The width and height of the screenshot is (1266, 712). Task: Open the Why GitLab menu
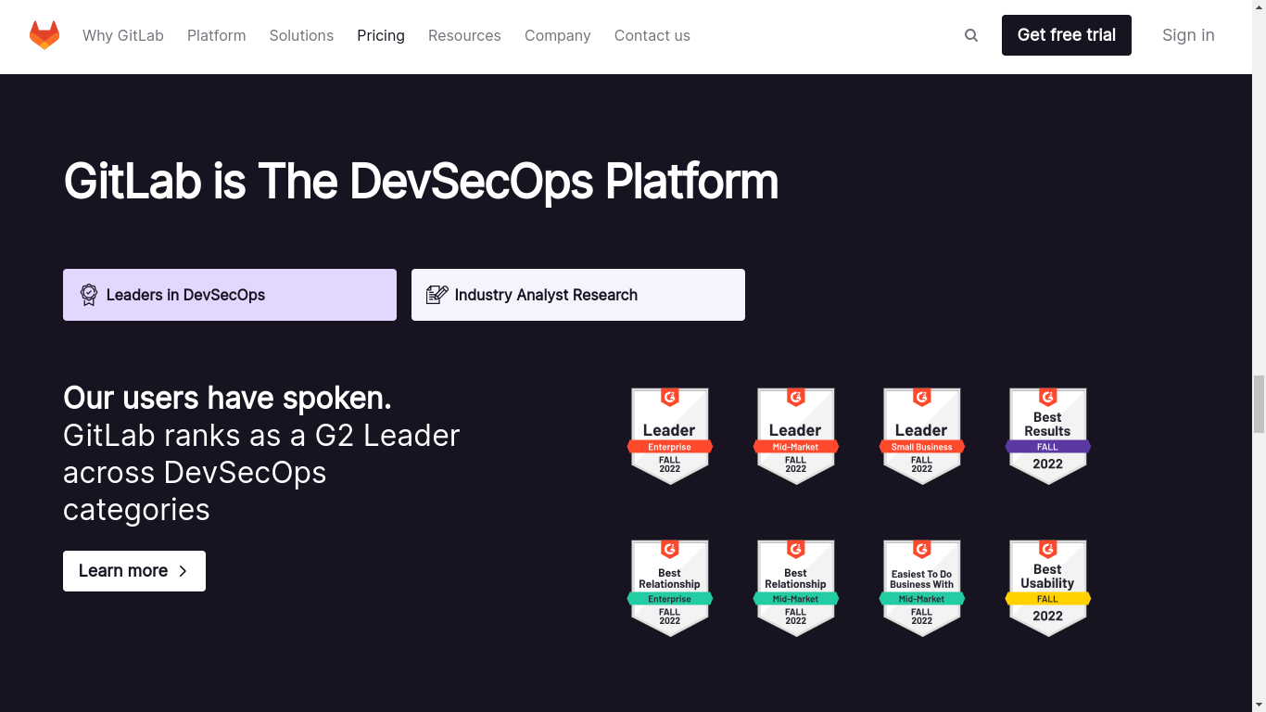123,35
